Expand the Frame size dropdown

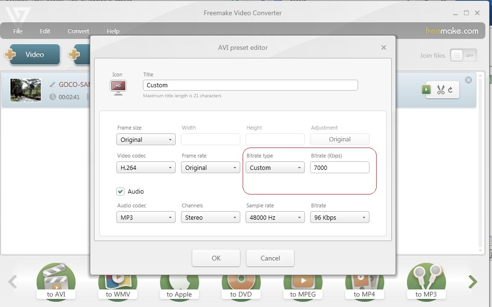pyautogui.click(x=146, y=140)
